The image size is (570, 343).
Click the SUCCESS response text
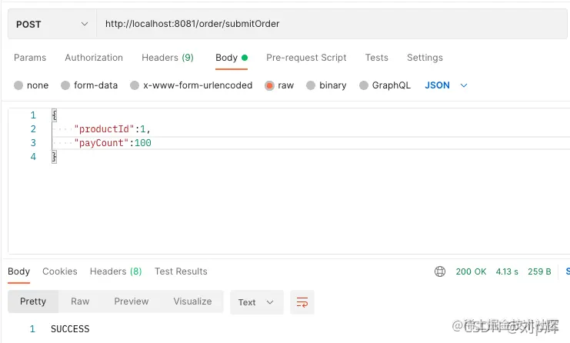pos(70,329)
